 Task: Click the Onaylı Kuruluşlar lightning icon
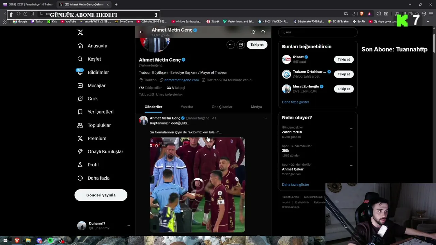pyautogui.click(x=80, y=151)
